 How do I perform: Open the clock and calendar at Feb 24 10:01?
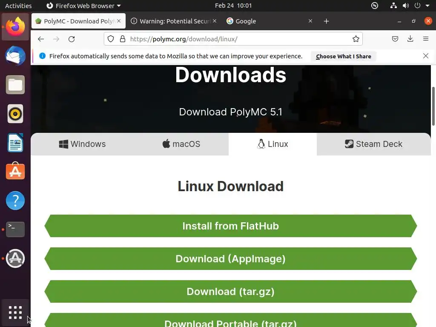point(233,6)
